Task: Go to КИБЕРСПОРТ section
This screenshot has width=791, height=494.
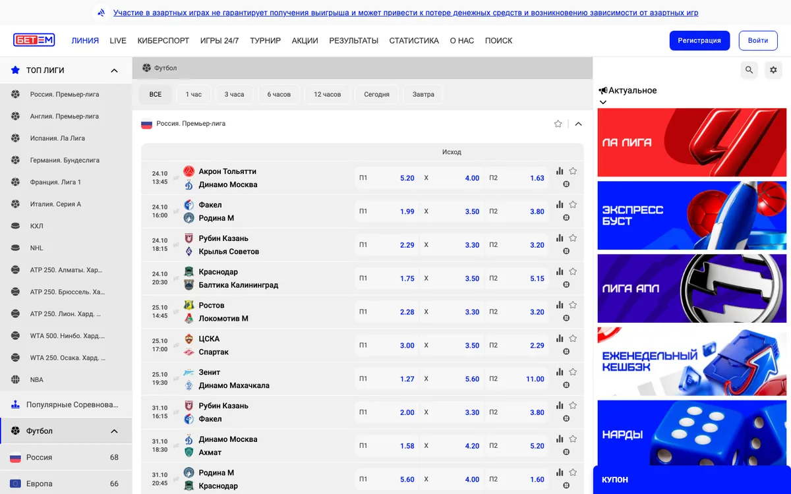Action: [x=163, y=40]
